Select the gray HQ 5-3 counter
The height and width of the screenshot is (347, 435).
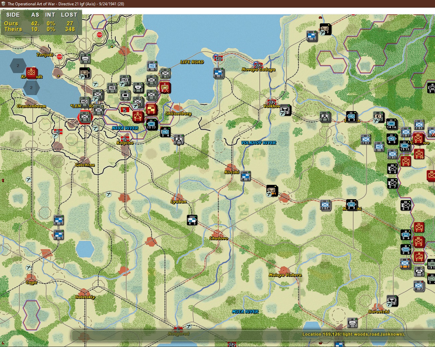379,146
